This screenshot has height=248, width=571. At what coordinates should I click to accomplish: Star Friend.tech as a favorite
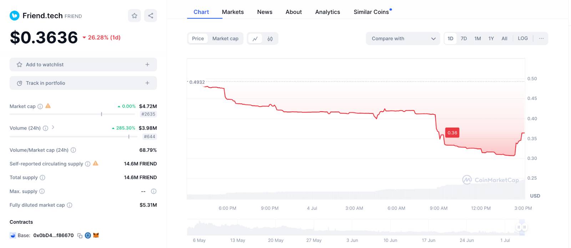135,16
